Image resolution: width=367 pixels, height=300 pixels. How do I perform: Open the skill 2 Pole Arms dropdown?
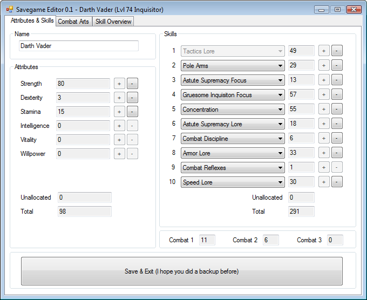coord(233,65)
